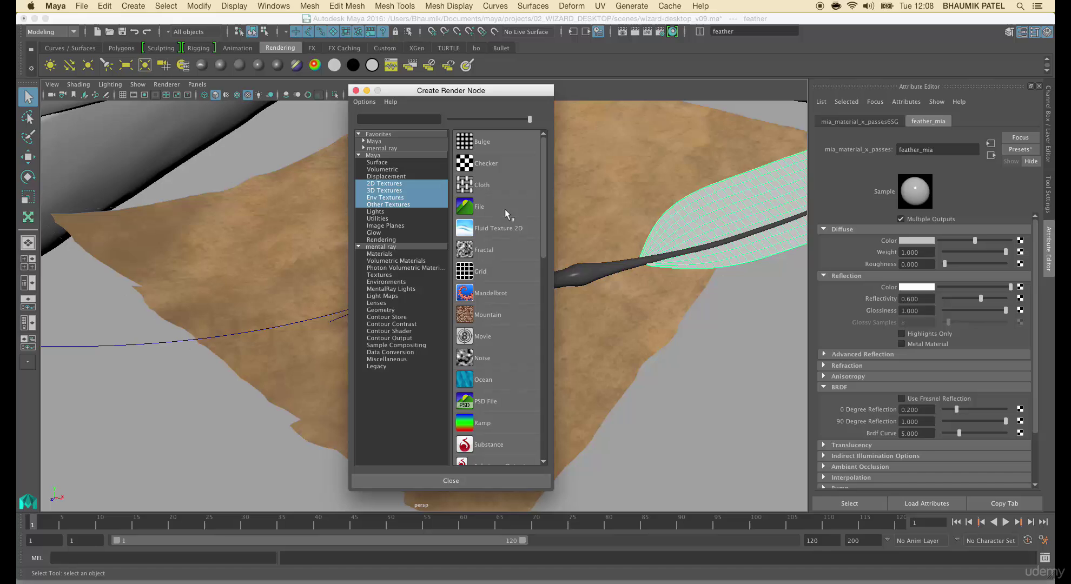Select 3D Textures in category tree
This screenshot has height=584, width=1071.
point(384,190)
